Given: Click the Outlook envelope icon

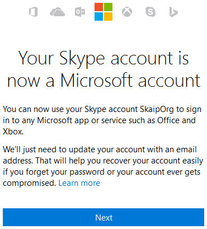Looking at the screenshot, I should coord(80,12).
